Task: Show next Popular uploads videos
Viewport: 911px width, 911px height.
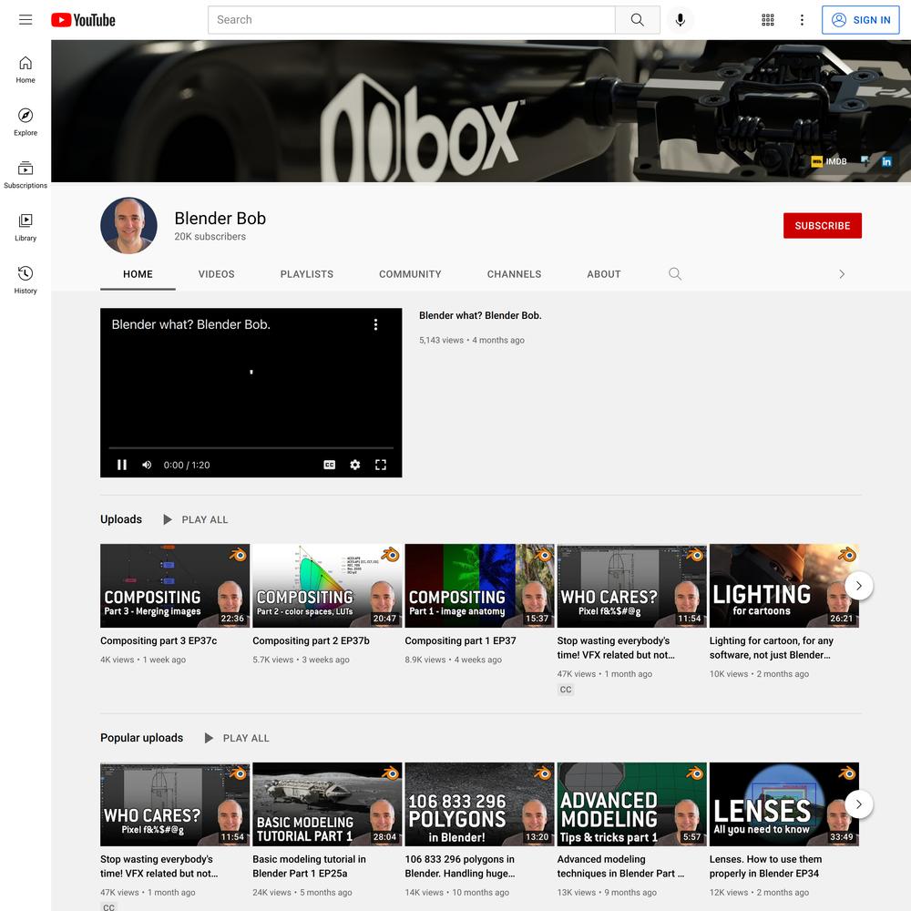Action: coord(859,804)
